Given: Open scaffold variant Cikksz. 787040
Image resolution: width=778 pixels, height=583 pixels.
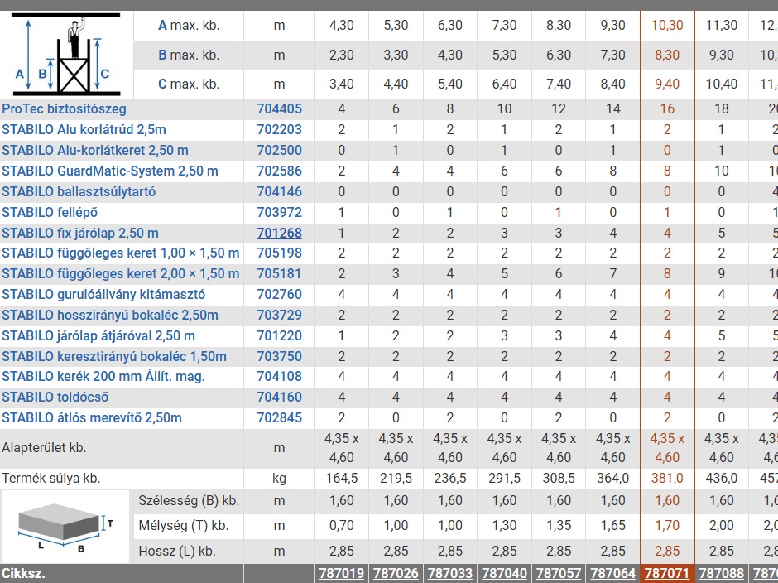Looking at the screenshot, I should 504,574.
